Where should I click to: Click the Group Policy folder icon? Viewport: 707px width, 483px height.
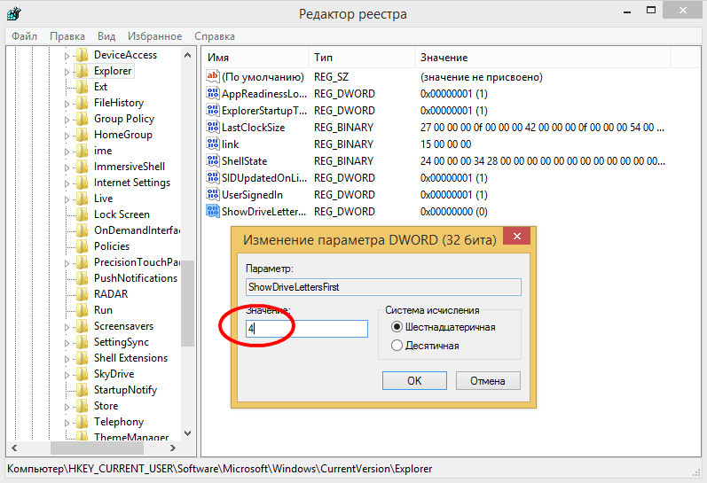click(82, 119)
